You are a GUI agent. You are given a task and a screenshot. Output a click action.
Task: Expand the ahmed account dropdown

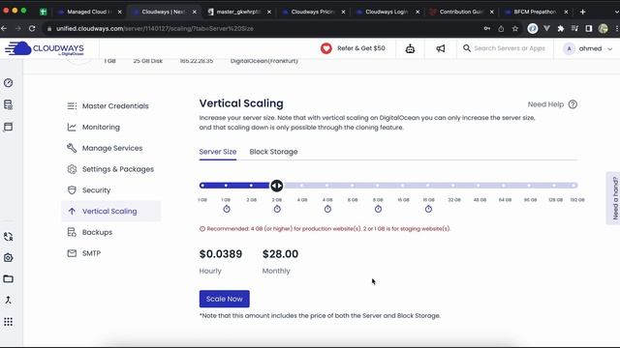coord(609,49)
